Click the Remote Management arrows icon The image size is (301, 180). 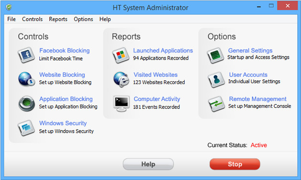216,104
